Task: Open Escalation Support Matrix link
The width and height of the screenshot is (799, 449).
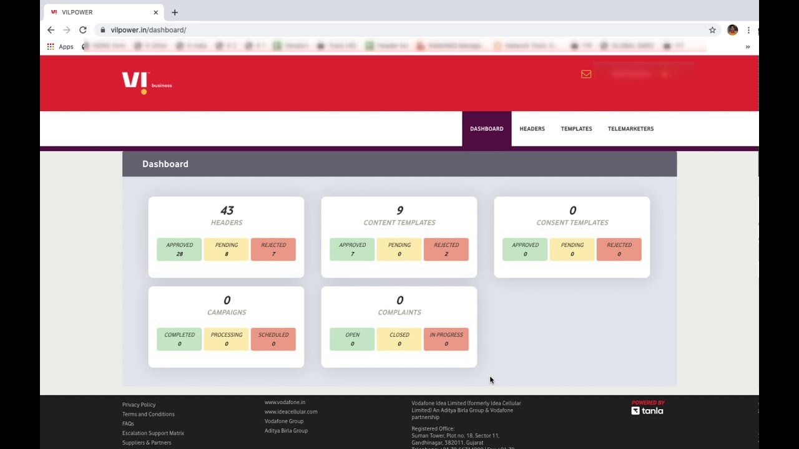Action: 153,433
